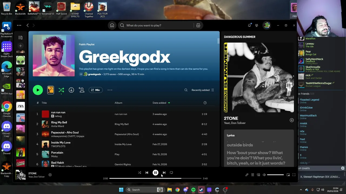
Task: Open 'Yeat, Don Toliver' in Now Playing panel
Action: point(235,123)
